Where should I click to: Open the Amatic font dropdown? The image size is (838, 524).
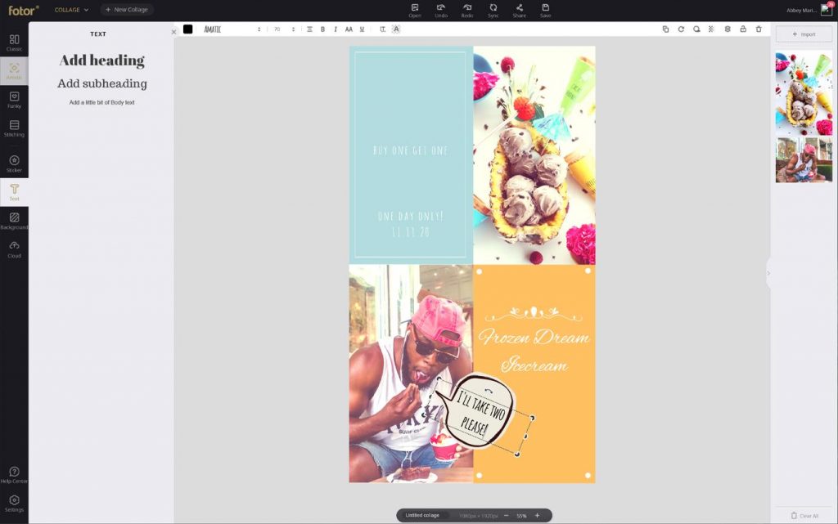232,29
